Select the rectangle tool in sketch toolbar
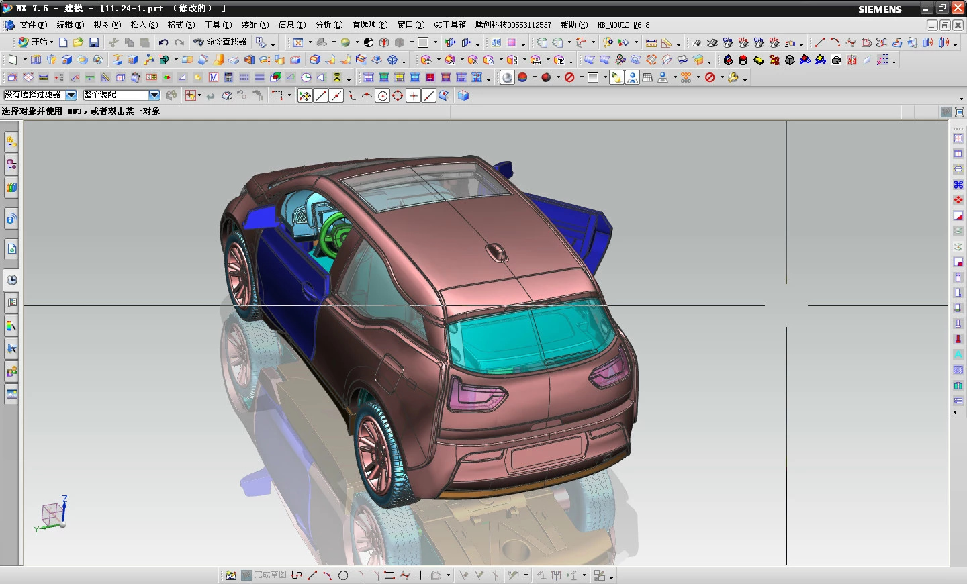The height and width of the screenshot is (584, 967). click(389, 575)
